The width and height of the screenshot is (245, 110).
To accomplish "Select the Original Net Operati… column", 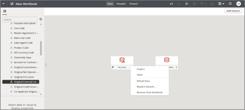I will point(26,72).
